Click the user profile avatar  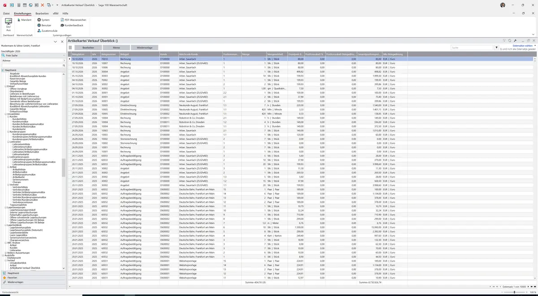(503, 5)
